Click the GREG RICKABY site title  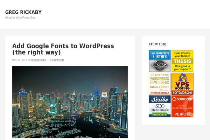pos(23,12)
